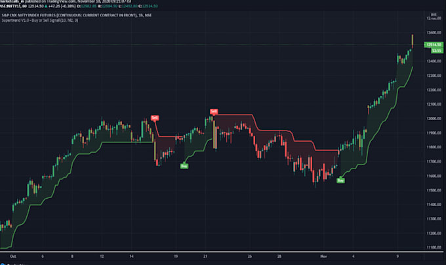Click the 11500.00 price axis label

tap(434, 190)
